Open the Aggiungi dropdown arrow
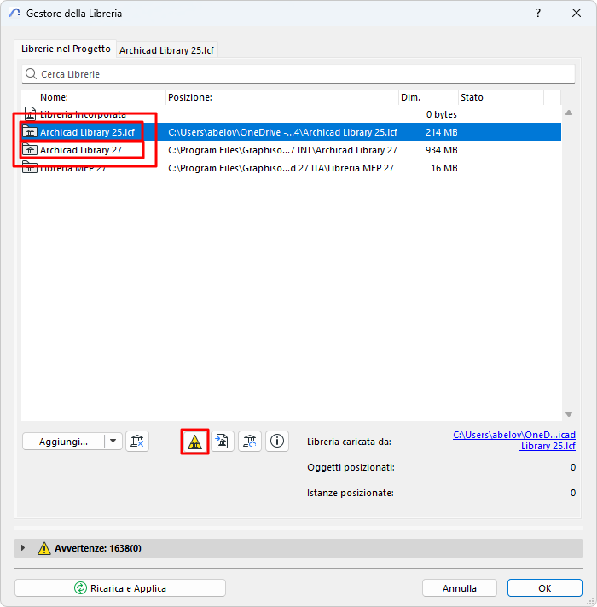The width and height of the screenshot is (597, 607). (113, 442)
